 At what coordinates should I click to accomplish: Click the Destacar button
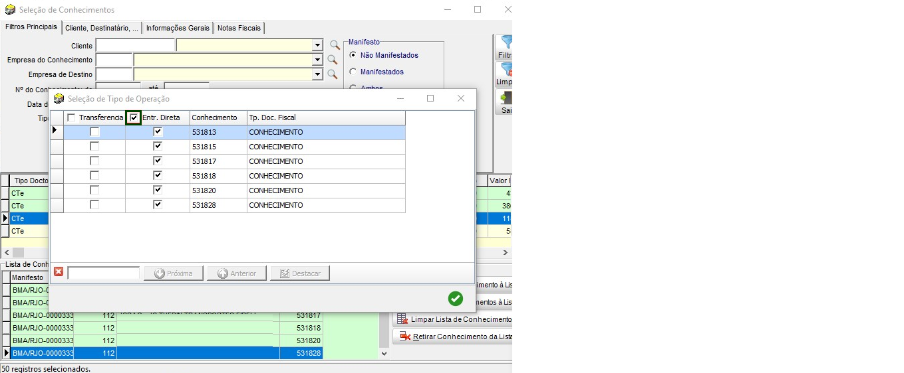pyautogui.click(x=300, y=273)
